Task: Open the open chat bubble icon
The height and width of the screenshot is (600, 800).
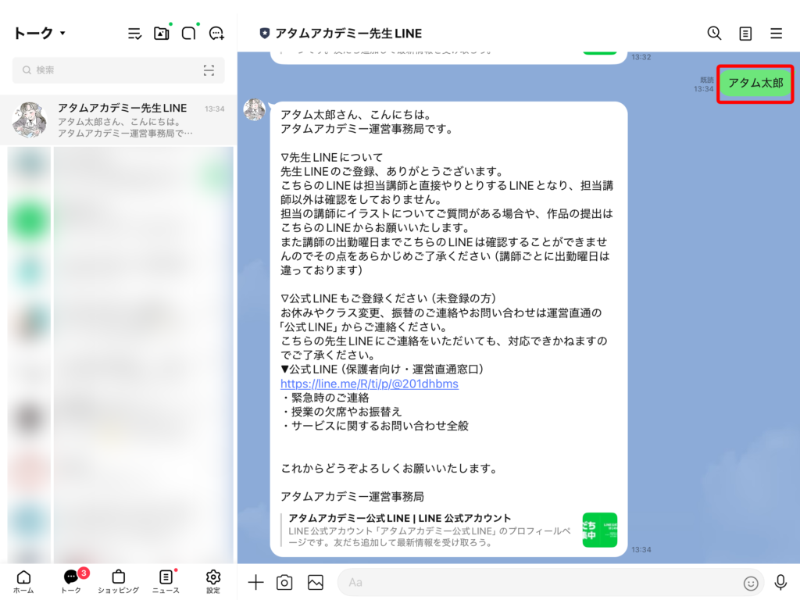Action: pyautogui.click(x=189, y=34)
